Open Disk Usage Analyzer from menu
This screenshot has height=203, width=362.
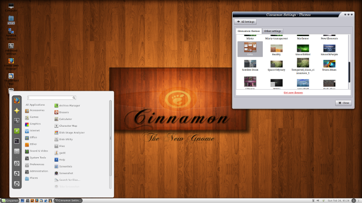pyautogui.click(x=69, y=132)
